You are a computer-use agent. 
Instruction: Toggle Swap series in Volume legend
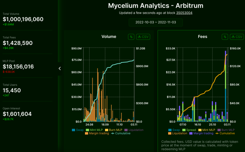[78, 130]
